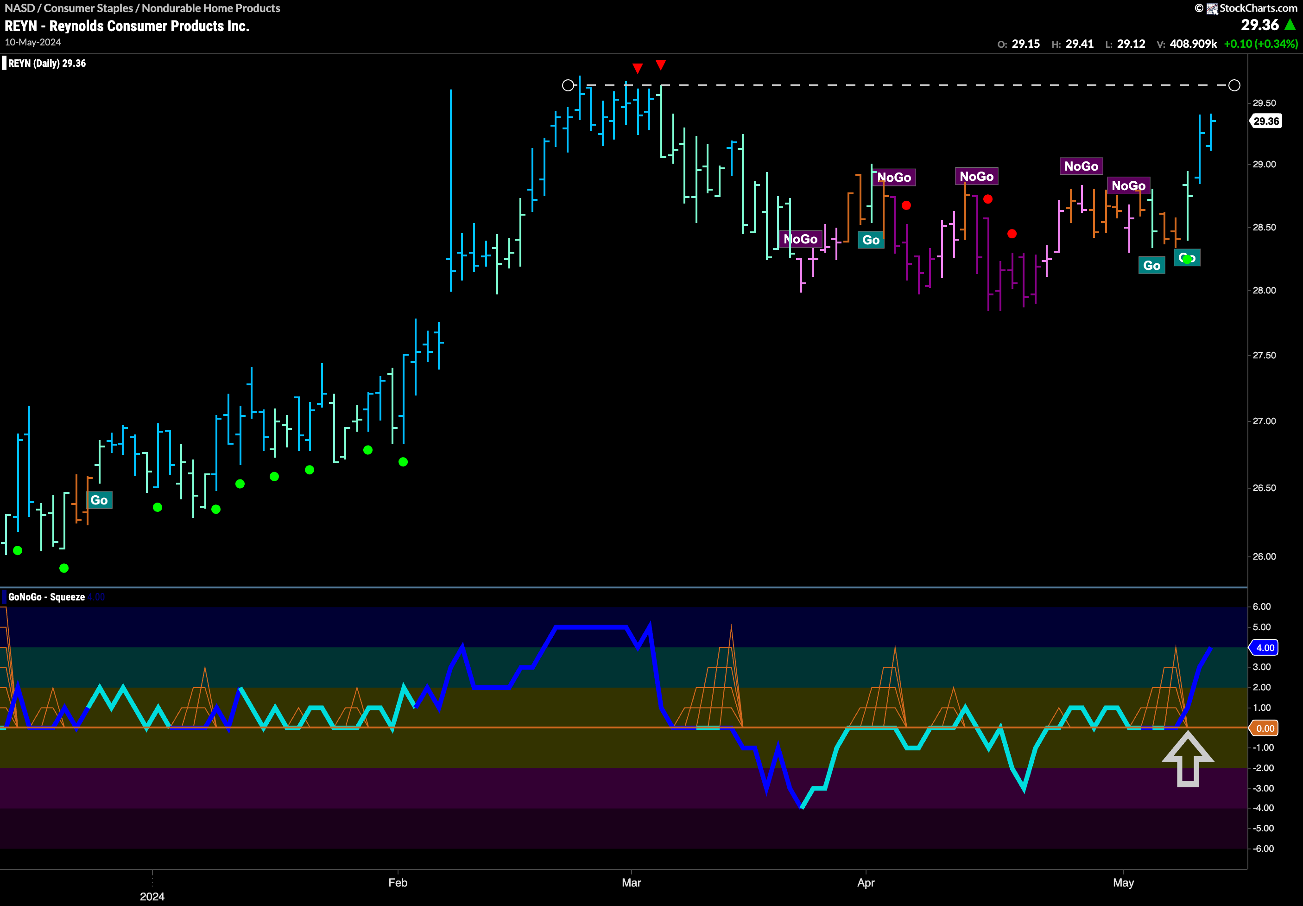Click the open value O: 29.15

click(1019, 44)
